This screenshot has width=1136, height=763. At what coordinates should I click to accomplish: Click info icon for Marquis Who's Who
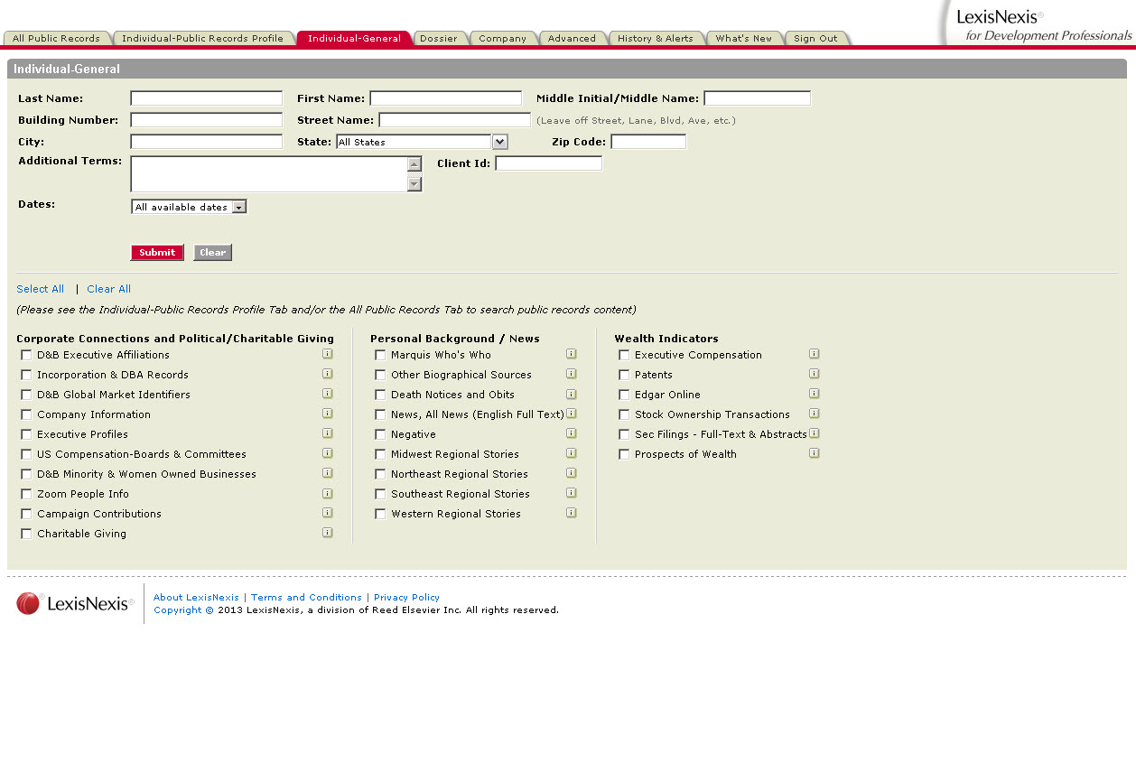pyautogui.click(x=571, y=354)
